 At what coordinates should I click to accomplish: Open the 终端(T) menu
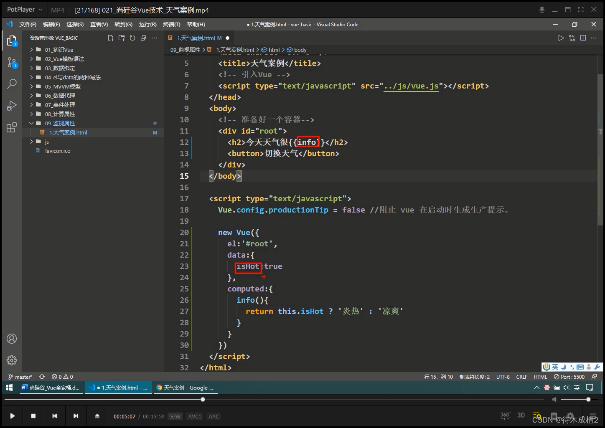(x=172, y=25)
